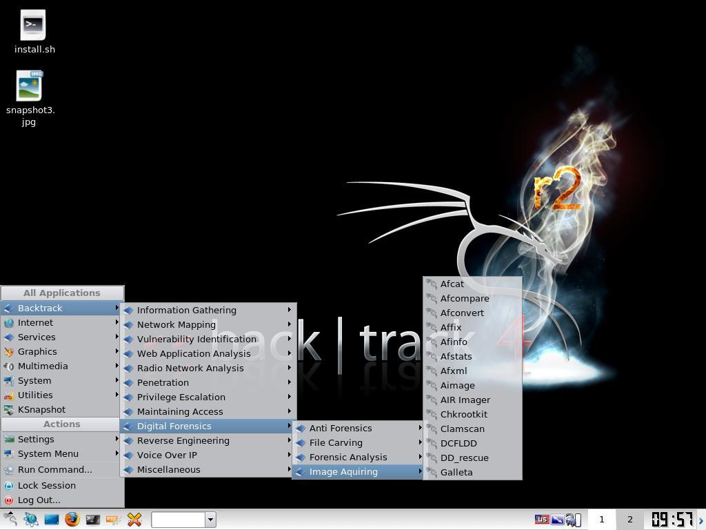Click the digital clock in the panel
This screenshot has width=706, height=530.
[x=672, y=520]
